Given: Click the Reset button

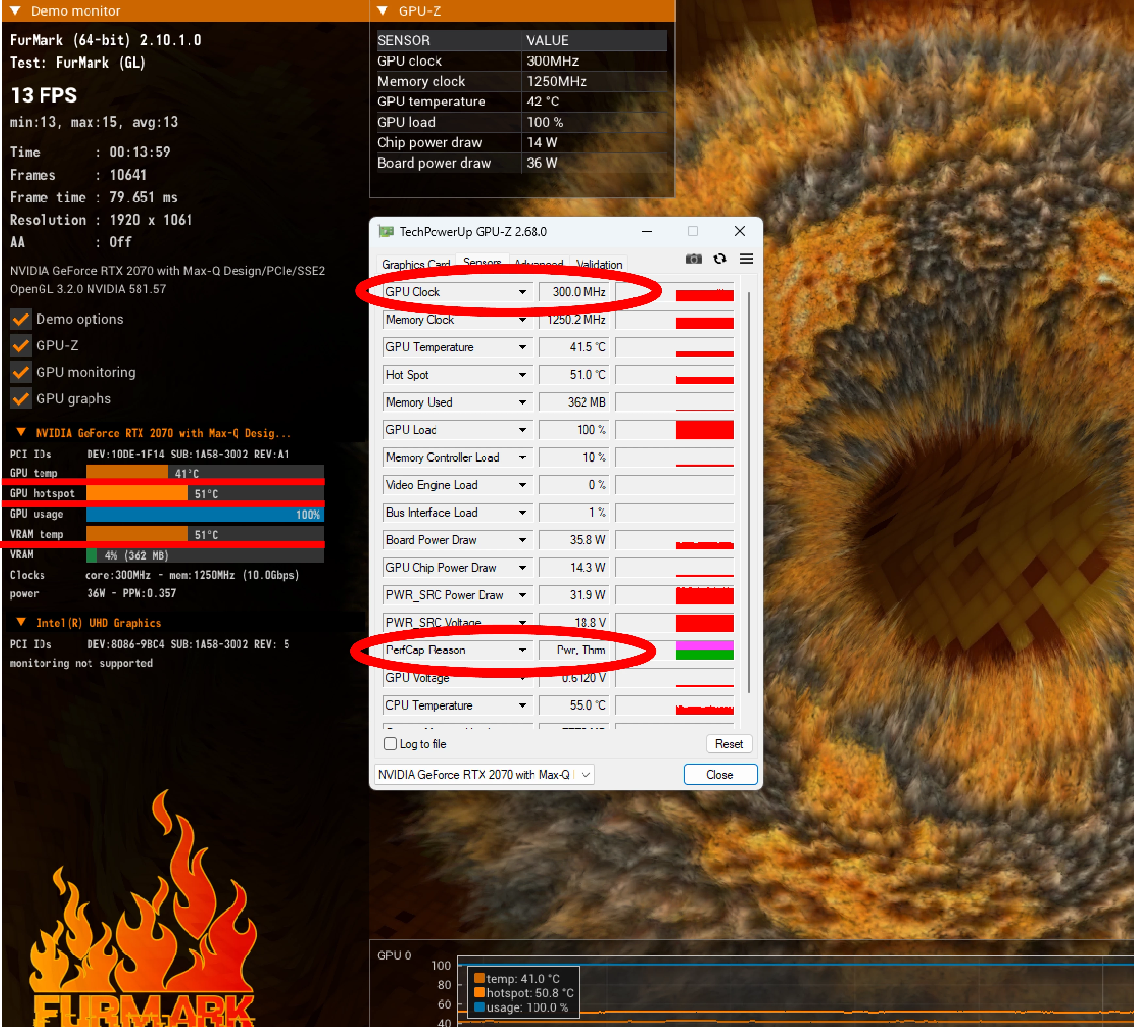Looking at the screenshot, I should [x=729, y=744].
